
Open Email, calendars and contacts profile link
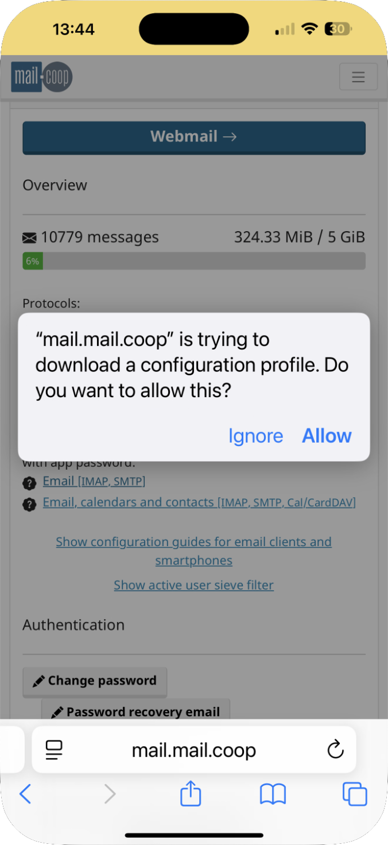pyautogui.click(x=199, y=502)
